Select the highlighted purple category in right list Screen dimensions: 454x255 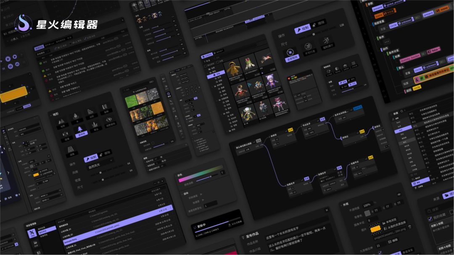point(403,130)
